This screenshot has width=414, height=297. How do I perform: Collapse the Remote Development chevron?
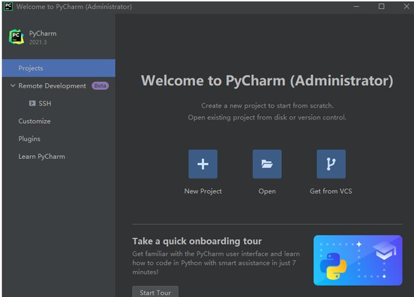(x=13, y=86)
